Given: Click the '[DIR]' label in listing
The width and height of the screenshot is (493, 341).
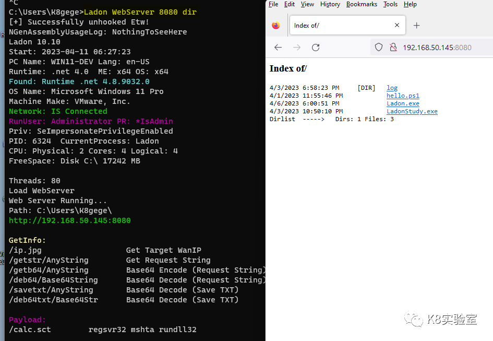Looking at the screenshot, I should 366,88.
